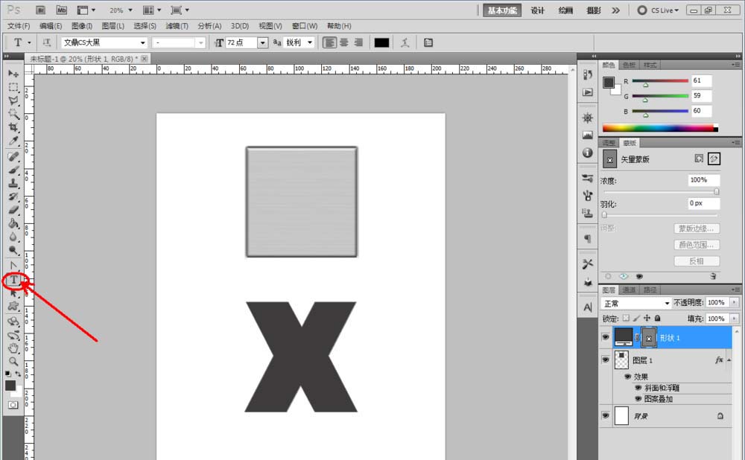Swap foreground and background colors
The width and height of the screenshot is (745, 460).
(x=18, y=374)
